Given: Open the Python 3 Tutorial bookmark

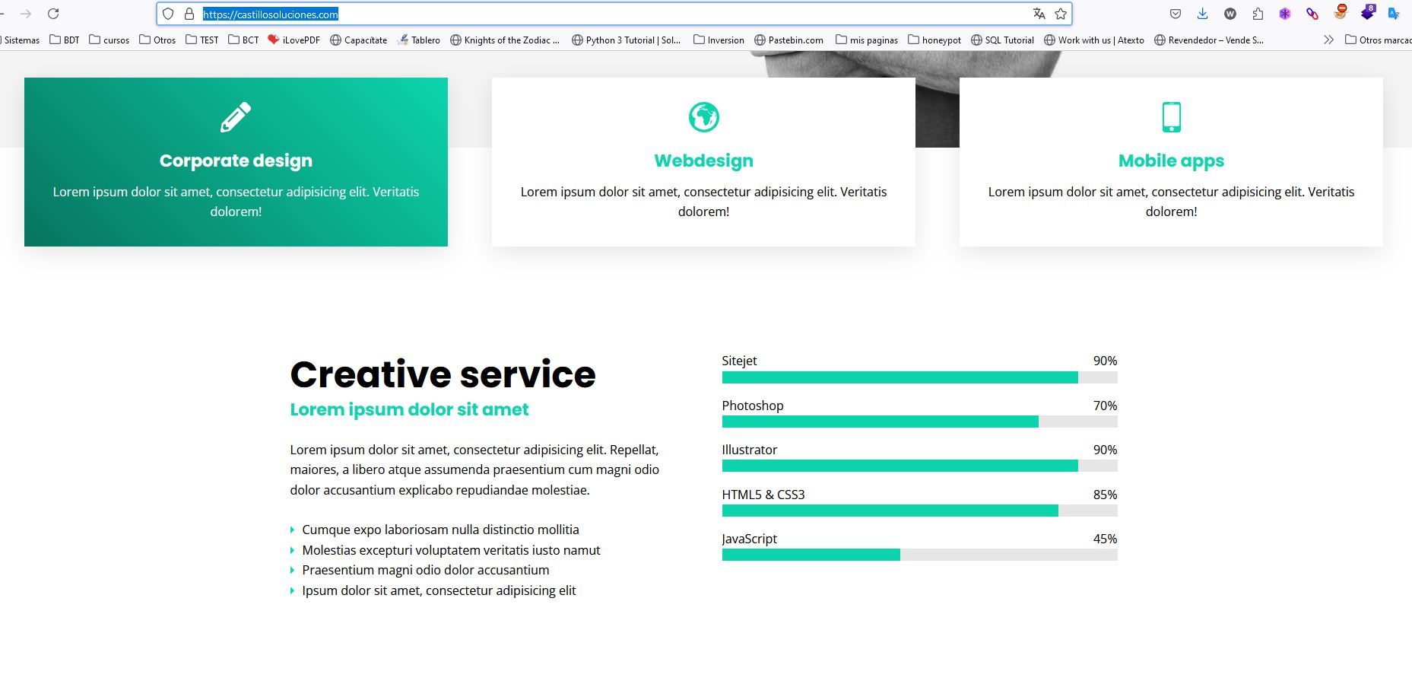Looking at the screenshot, I should [x=626, y=40].
